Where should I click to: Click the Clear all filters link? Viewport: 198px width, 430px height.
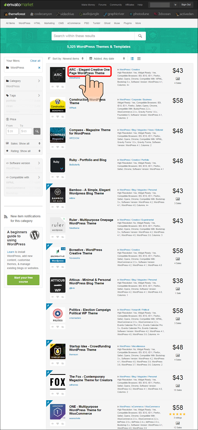[x=35, y=61]
